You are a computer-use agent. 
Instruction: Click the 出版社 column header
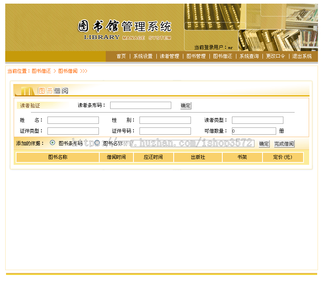198,157
